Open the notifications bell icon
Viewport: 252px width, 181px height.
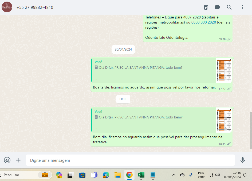click(245, 175)
